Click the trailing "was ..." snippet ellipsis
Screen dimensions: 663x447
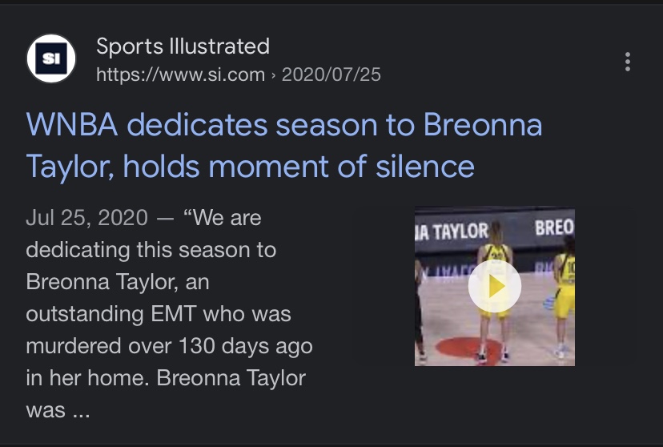pos(58,411)
